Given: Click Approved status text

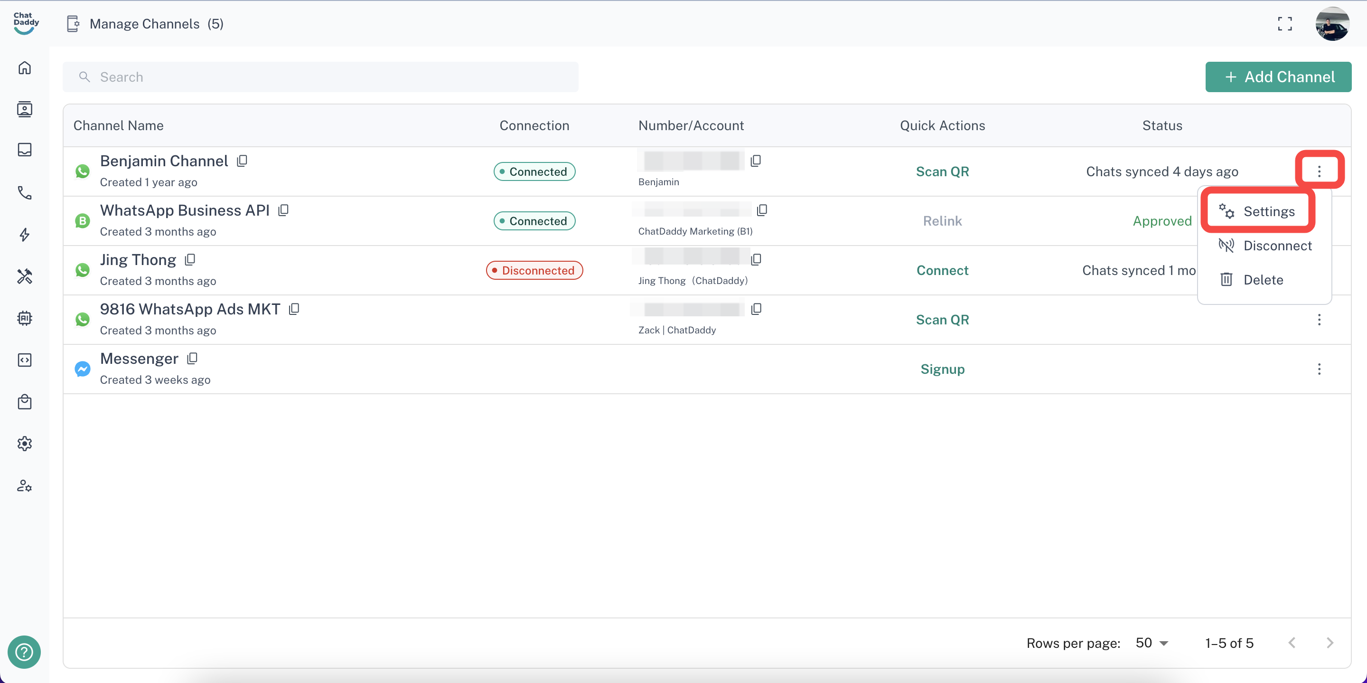Looking at the screenshot, I should click(1162, 220).
